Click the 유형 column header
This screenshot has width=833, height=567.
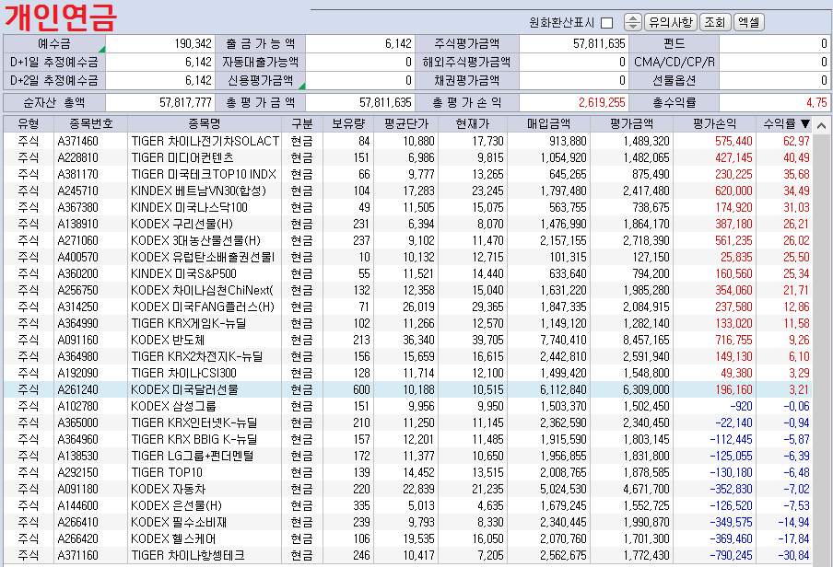click(x=29, y=123)
